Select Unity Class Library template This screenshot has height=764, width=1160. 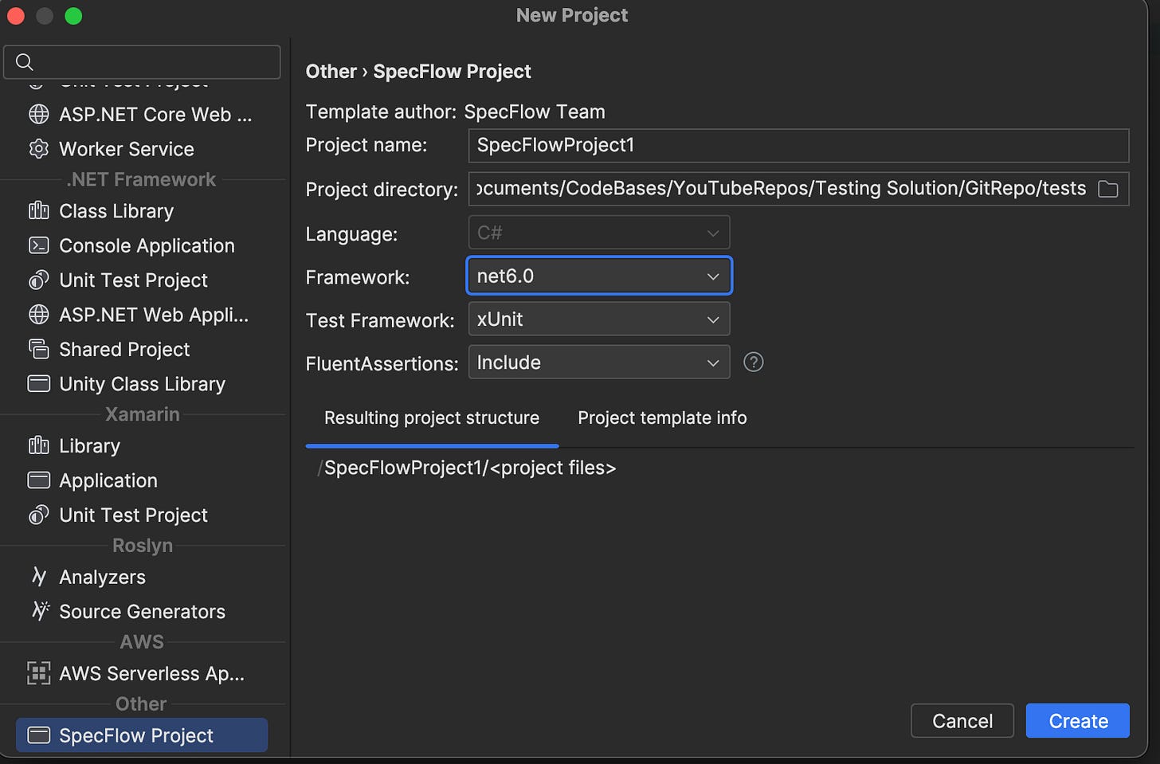(x=142, y=384)
